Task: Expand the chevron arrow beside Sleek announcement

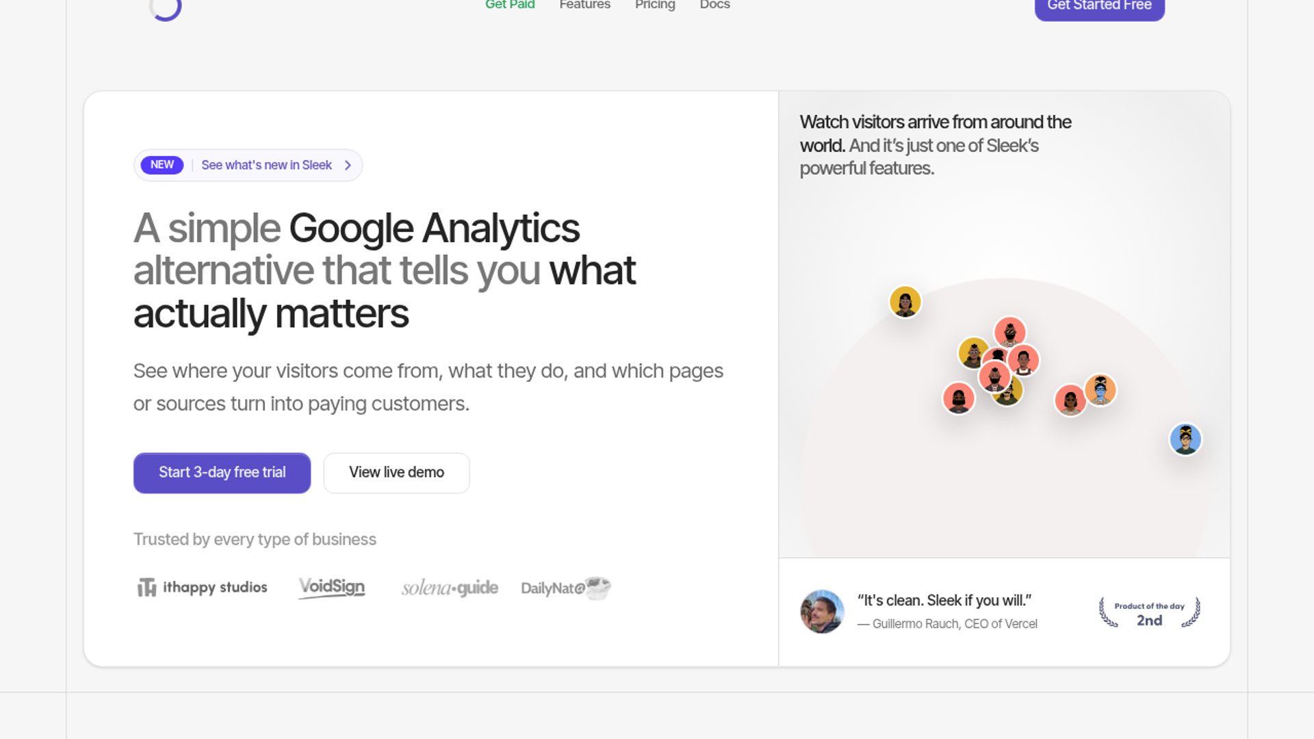Action: tap(348, 165)
